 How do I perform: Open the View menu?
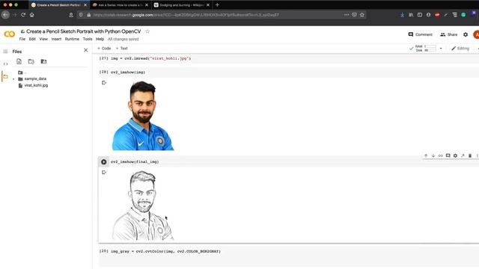[x=43, y=39]
